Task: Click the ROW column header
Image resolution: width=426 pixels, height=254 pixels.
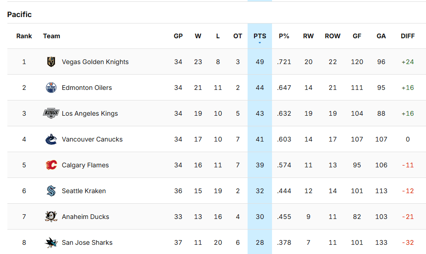Action: coord(332,36)
